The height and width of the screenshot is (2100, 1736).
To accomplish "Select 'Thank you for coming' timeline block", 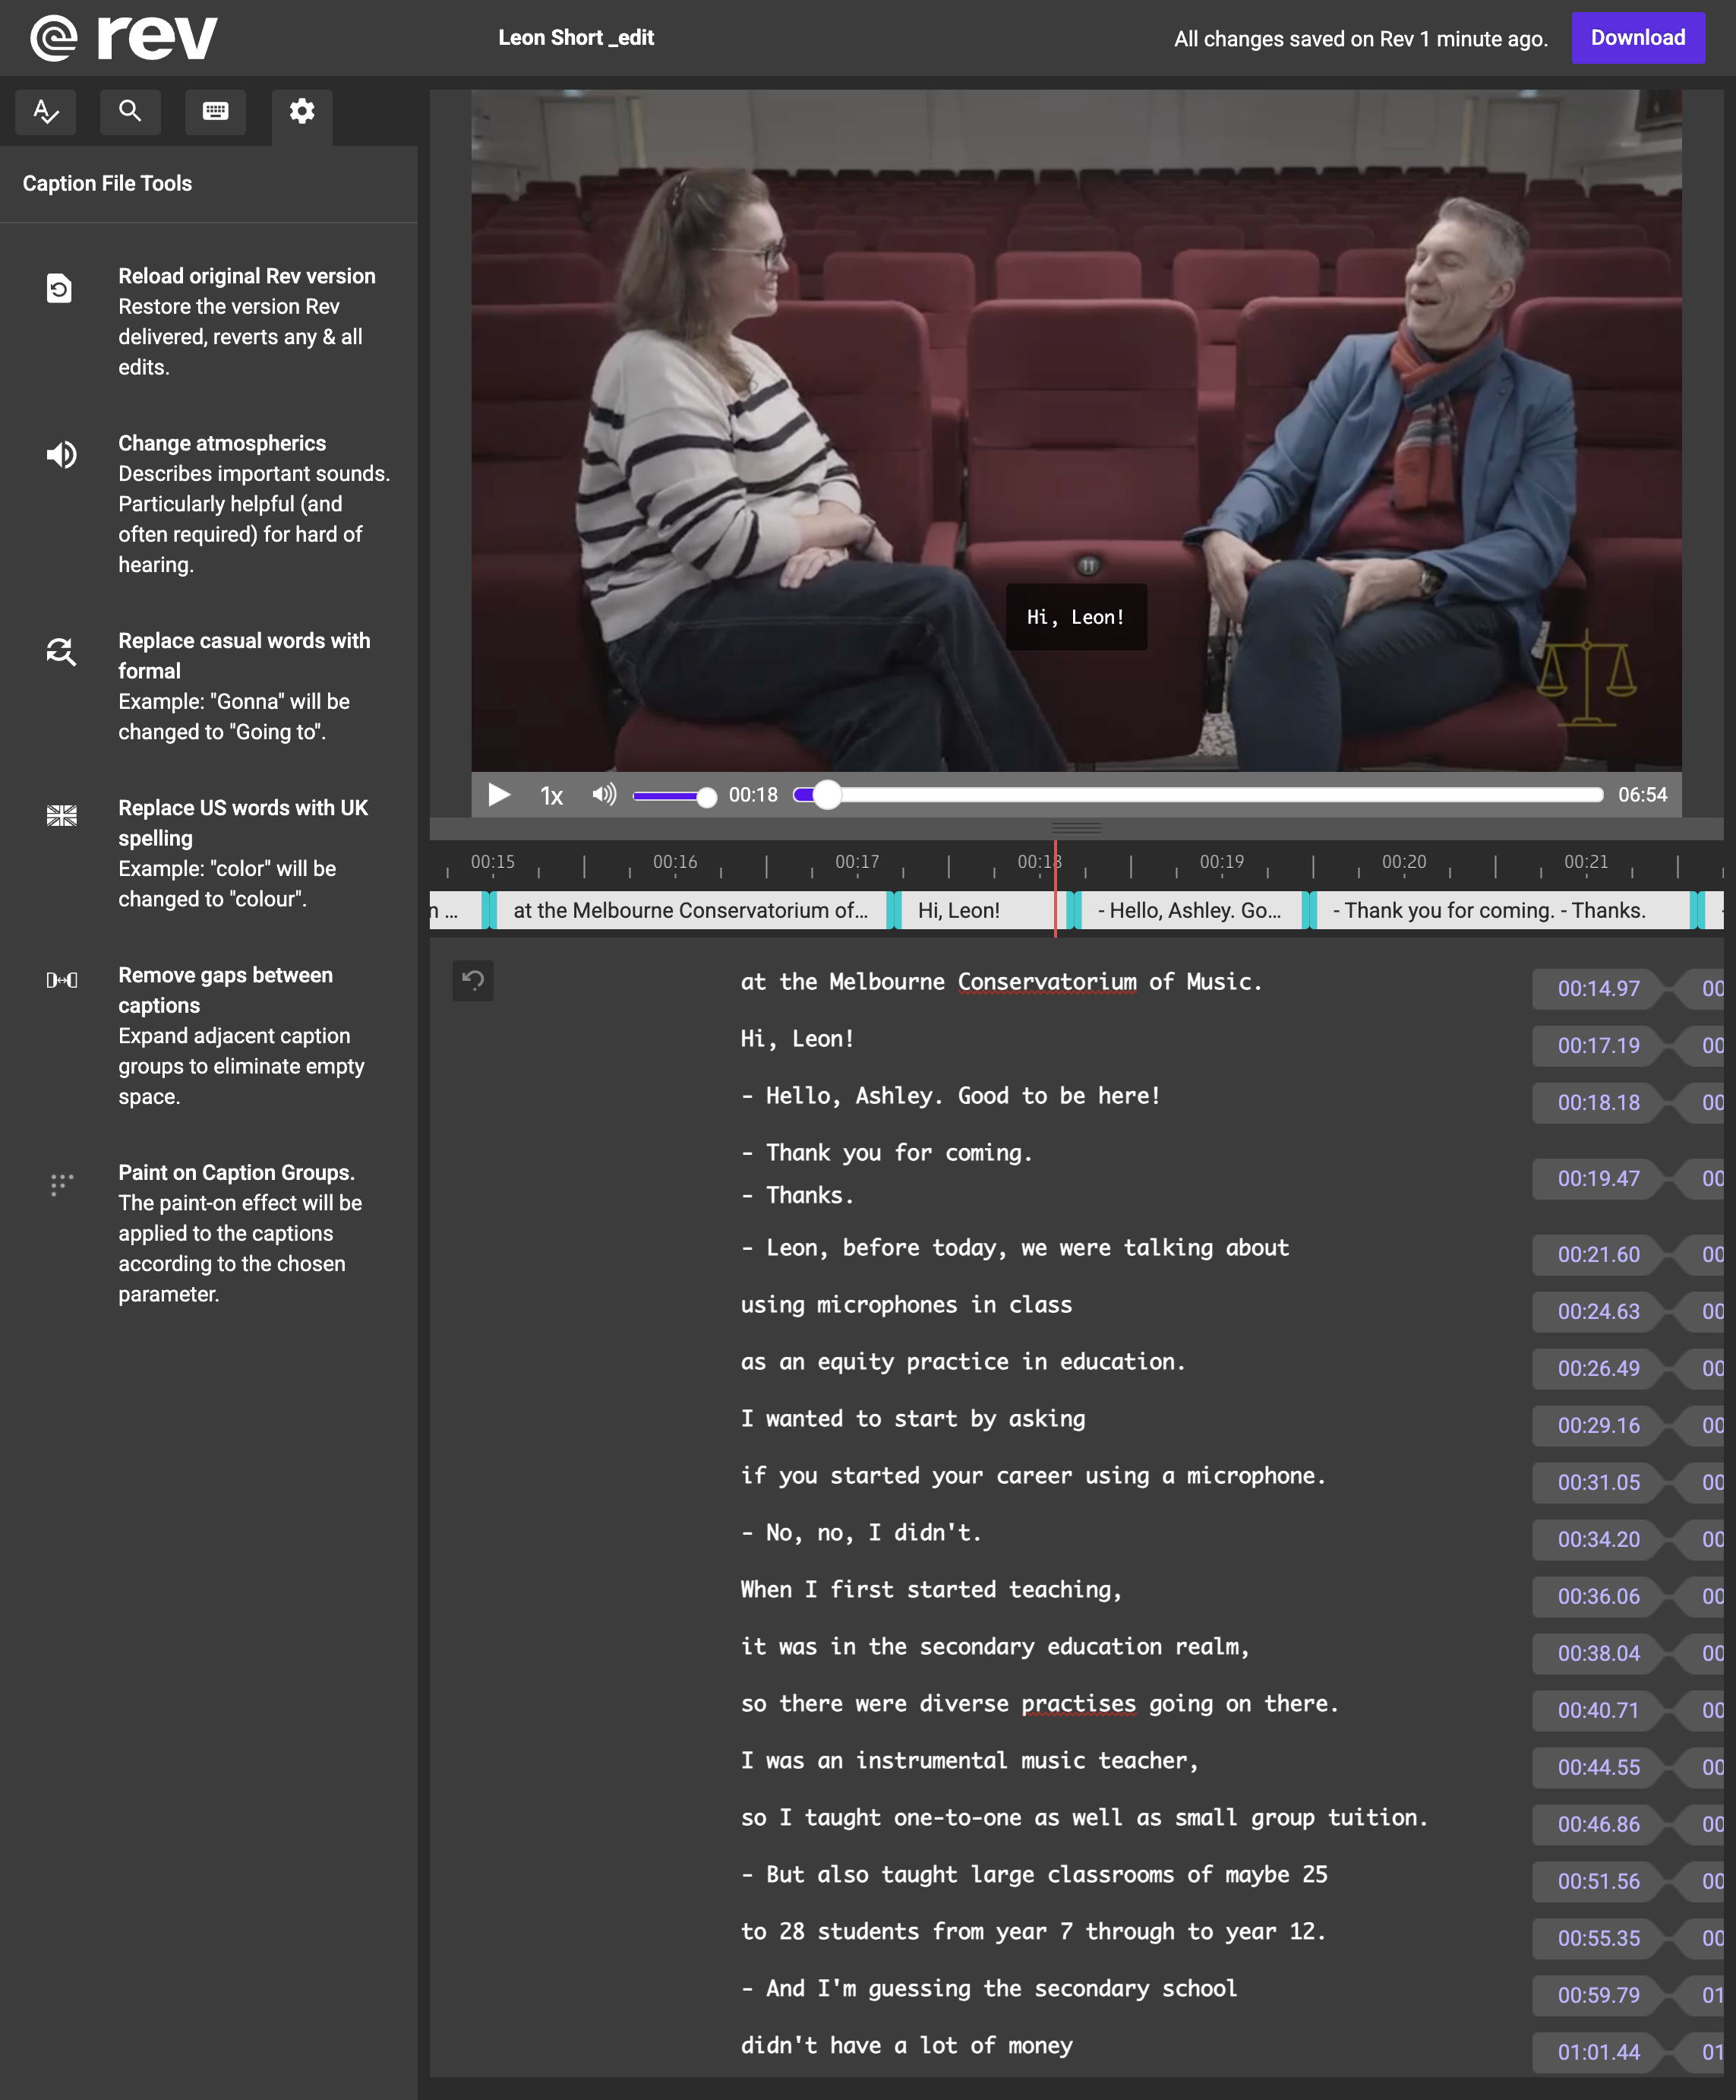I will (x=1502, y=910).
